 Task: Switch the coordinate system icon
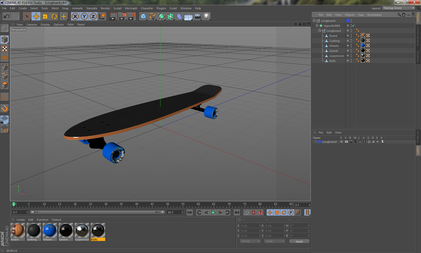[102, 17]
